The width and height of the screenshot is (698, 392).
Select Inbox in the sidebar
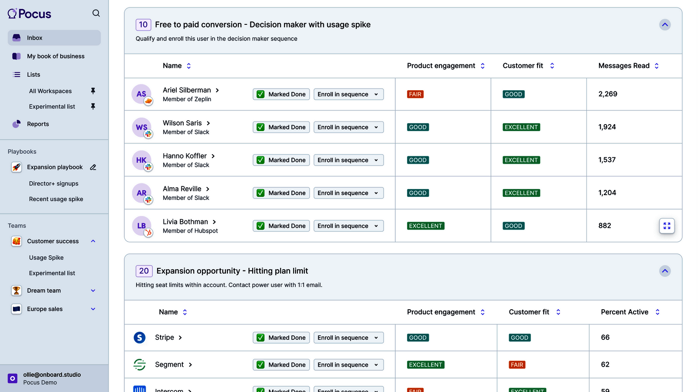click(x=54, y=38)
